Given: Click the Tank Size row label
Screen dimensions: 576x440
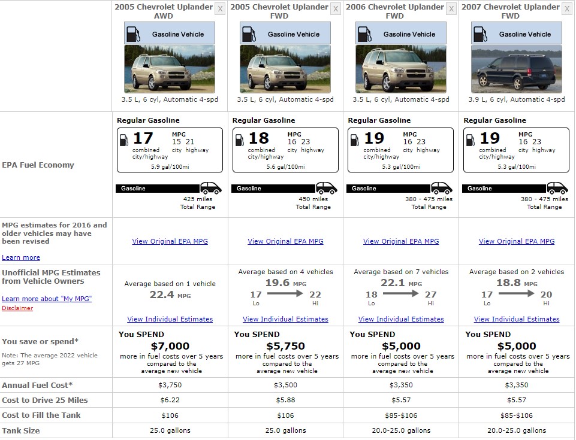Looking at the screenshot, I should 20,430.
